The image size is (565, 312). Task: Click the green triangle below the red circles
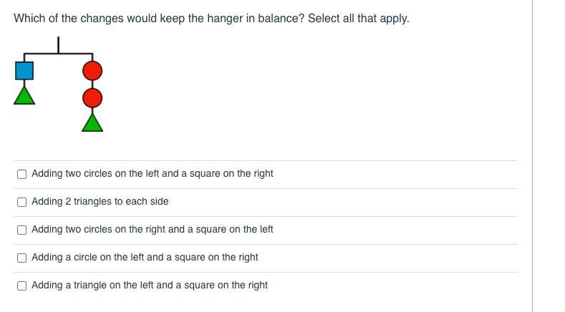92,122
